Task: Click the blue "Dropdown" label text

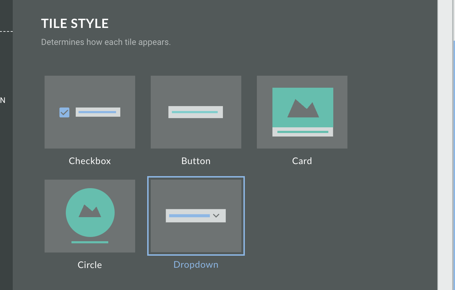Action: (x=196, y=265)
